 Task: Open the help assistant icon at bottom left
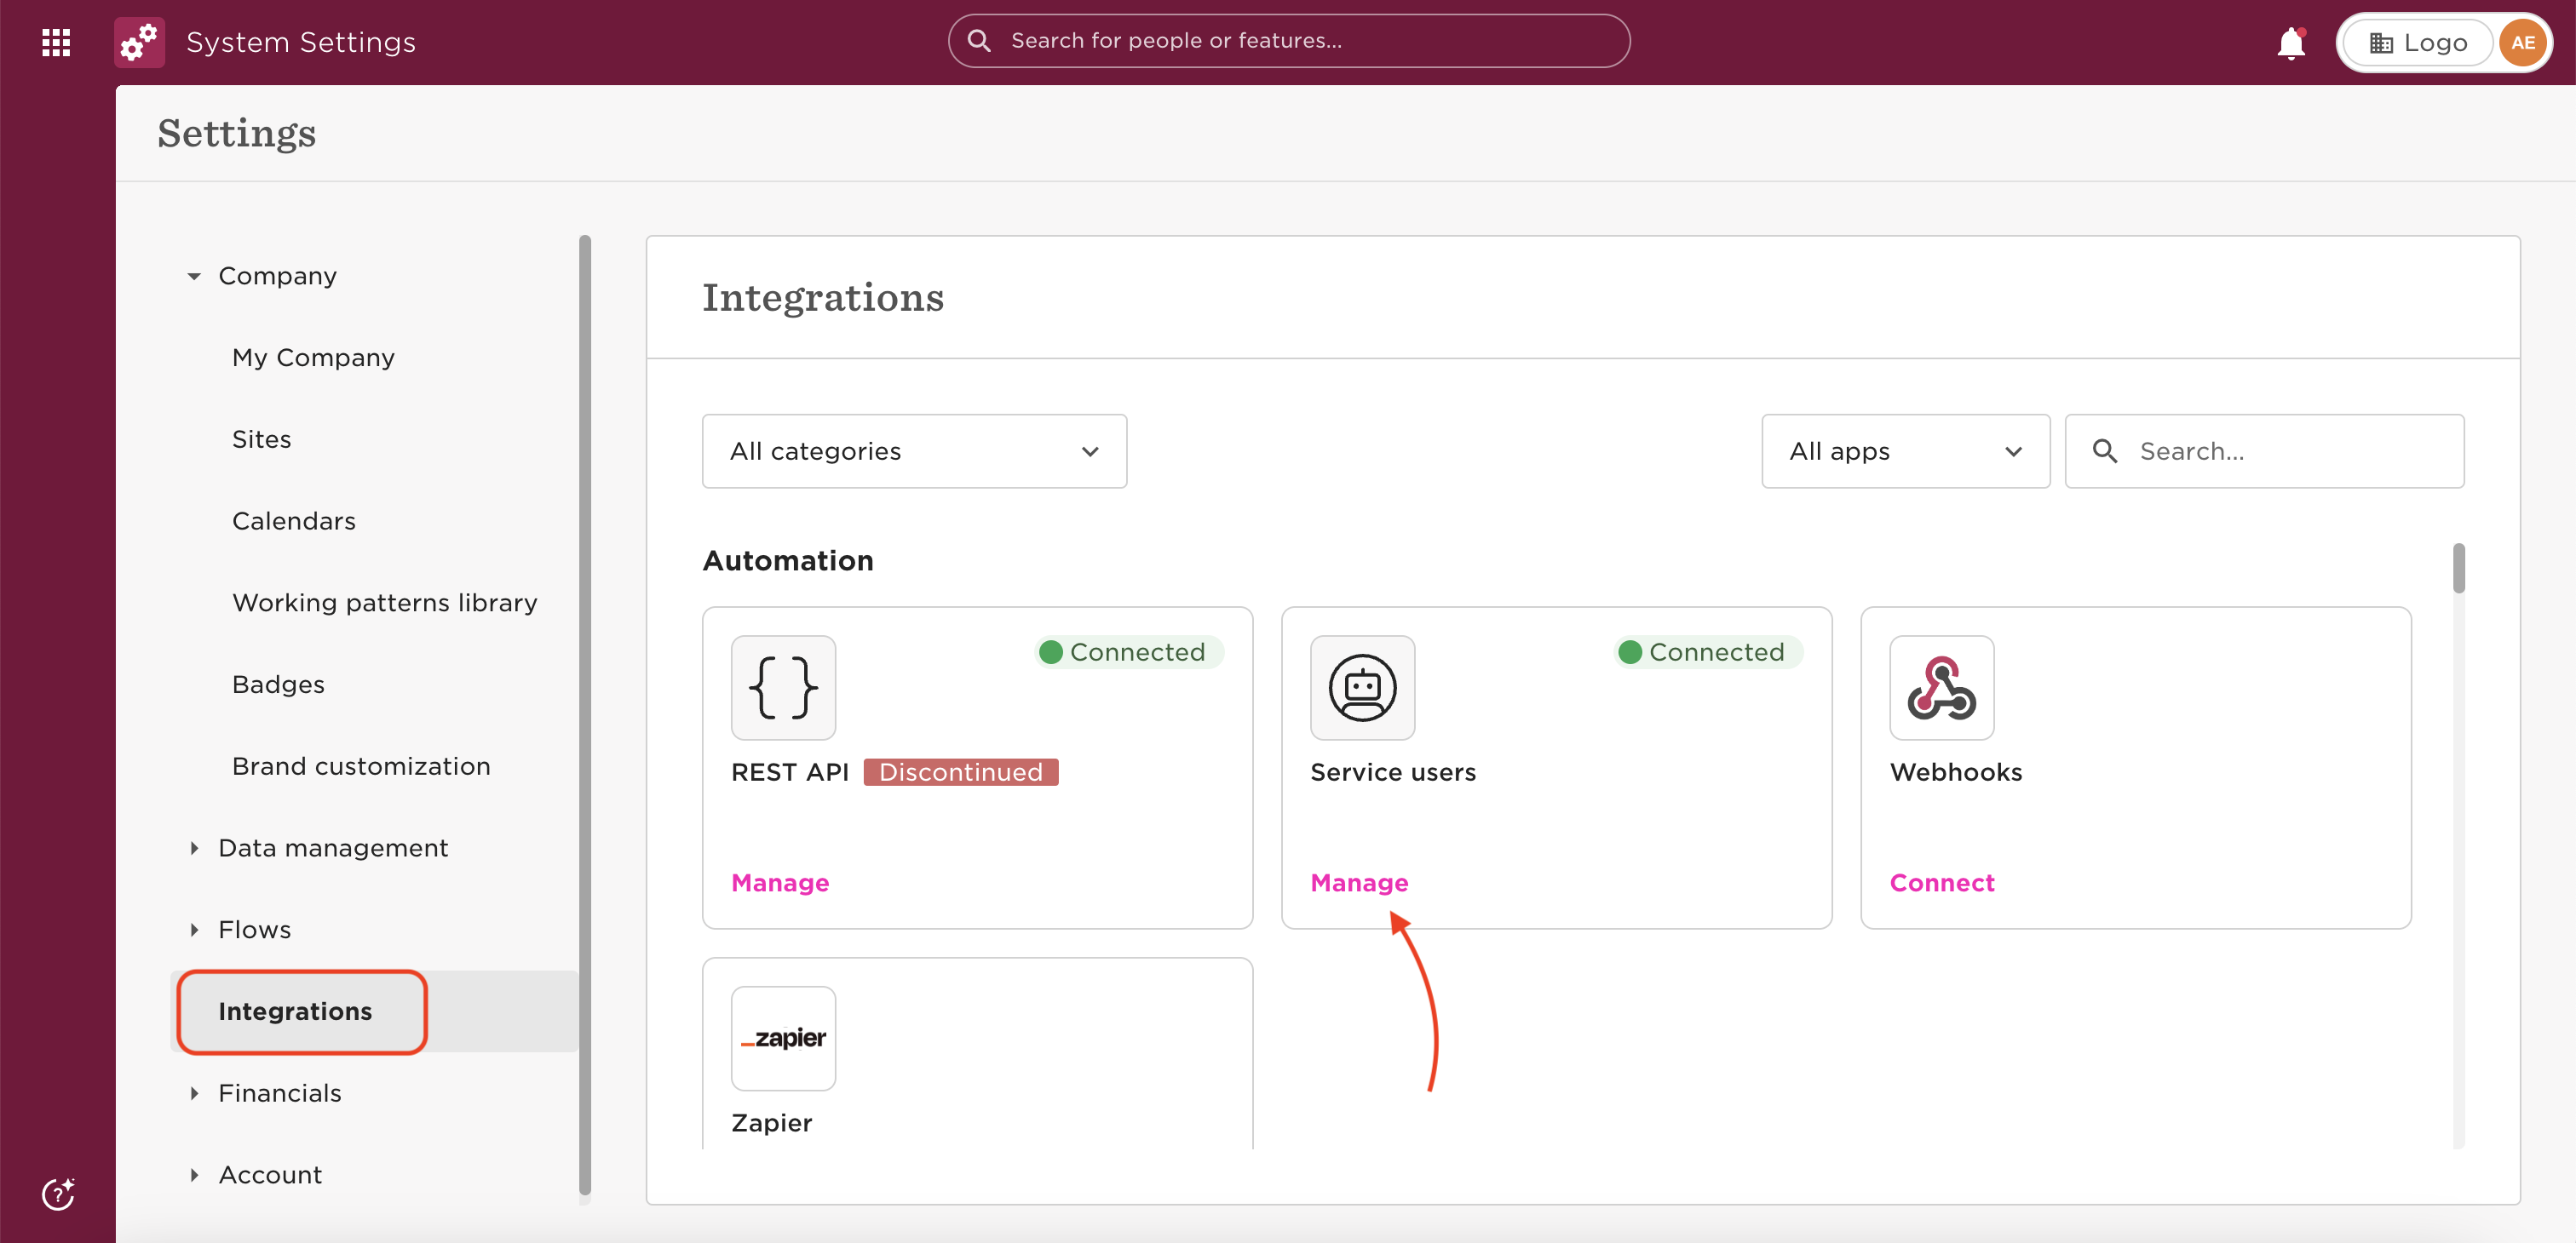click(58, 1193)
